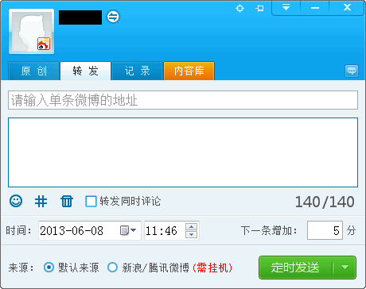Switch to the 原创 tab
The image size is (366, 289).
[34, 71]
